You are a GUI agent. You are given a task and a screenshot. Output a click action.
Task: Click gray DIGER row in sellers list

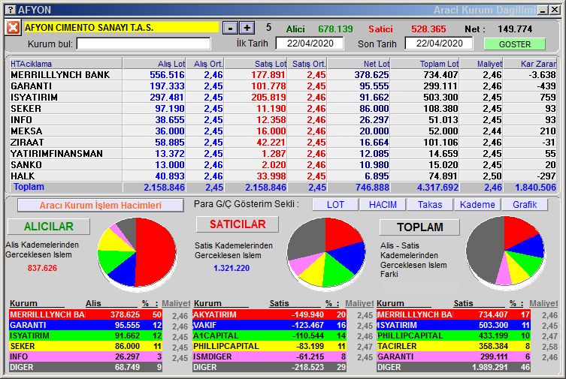pyautogui.click(x=269, y=367)
